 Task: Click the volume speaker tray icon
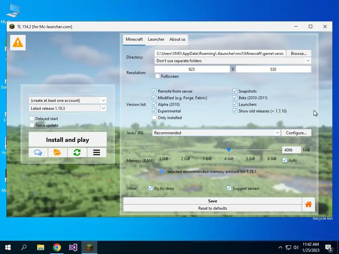(x=296, y=247)
